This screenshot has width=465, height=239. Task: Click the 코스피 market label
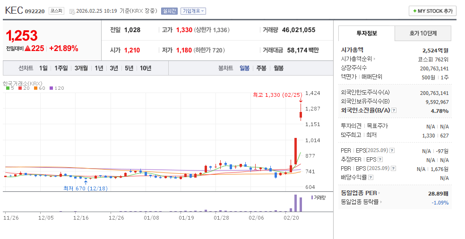pyautogui.click(x=56, y=11)
